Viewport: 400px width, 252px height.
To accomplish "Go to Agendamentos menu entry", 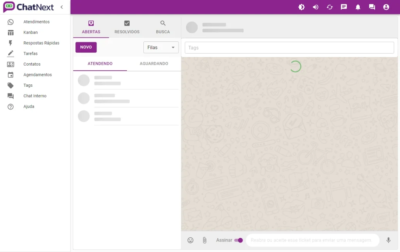I will [37, 75].
